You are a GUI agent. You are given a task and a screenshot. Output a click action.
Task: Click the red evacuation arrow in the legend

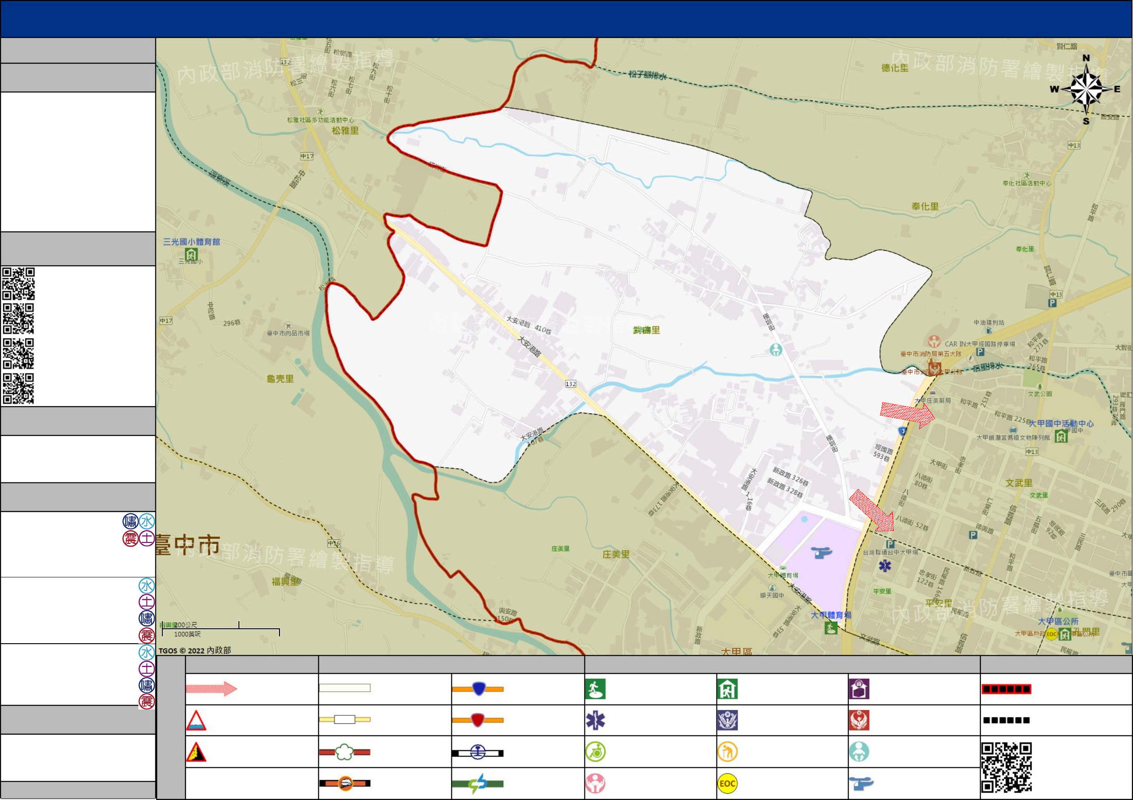click(212, 689)
